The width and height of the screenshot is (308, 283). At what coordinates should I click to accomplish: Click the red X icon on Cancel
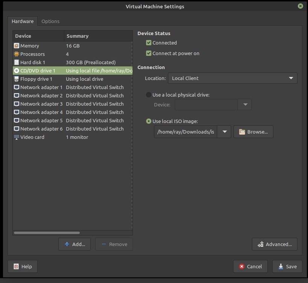(x=242, y=266)
